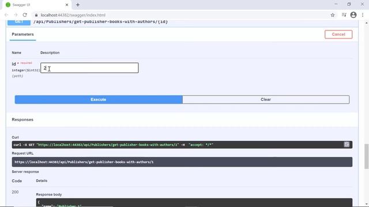Click the curl command text
This screenshot has height=207, width=369.
[x=113, y=145]
